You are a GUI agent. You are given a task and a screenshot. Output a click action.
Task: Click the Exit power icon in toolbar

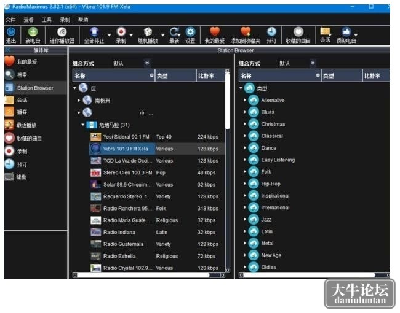pyautogui.click(x=10, y=32)
